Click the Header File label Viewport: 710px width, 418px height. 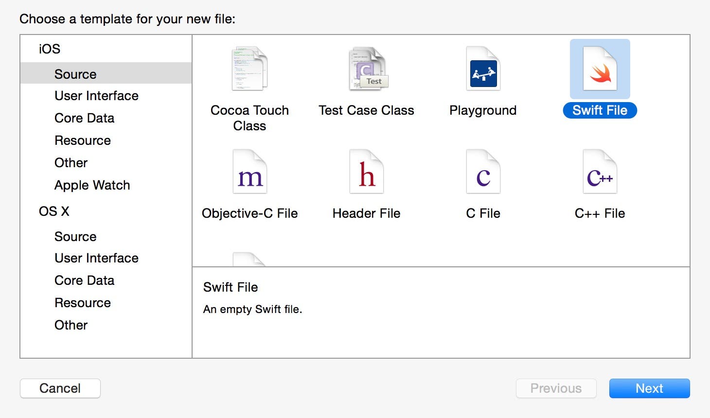(x=366, y=213)
